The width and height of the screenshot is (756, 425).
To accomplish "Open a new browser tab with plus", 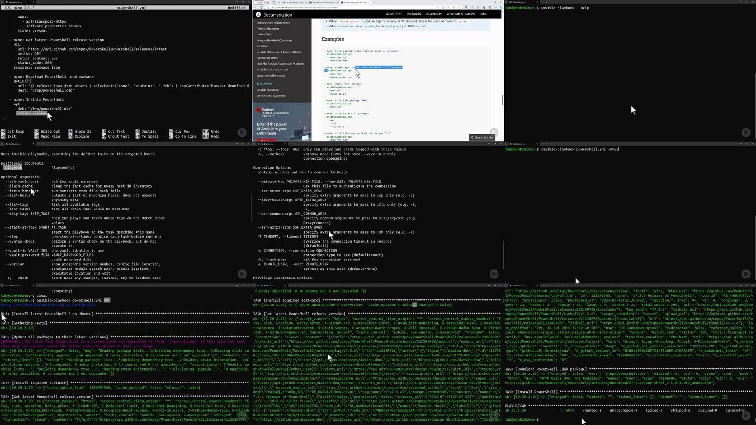I will click(x=374, y=2).
